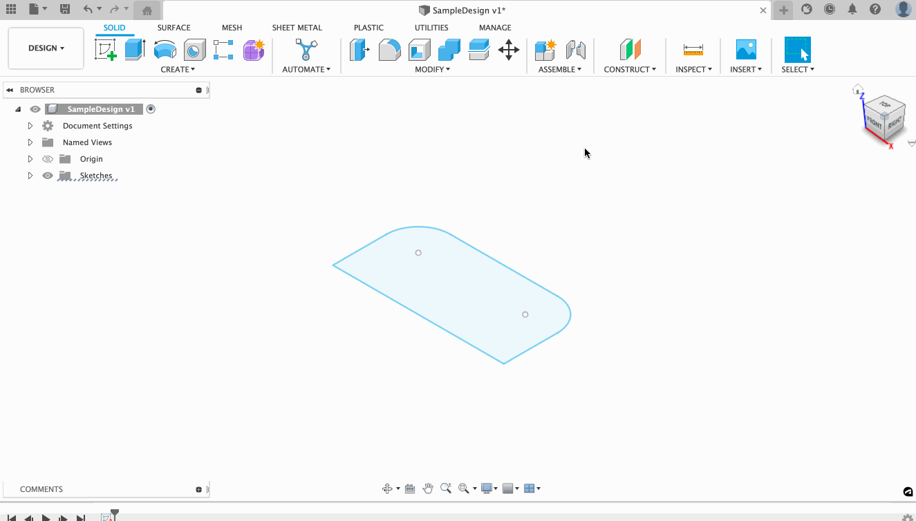This screenshot has height=521, width=916.
Task: Activate SampleDesign v1 radio button
Action: click(x=151, y=109)
